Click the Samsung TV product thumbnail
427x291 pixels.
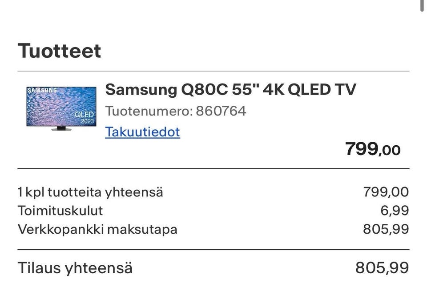[61, 108]
